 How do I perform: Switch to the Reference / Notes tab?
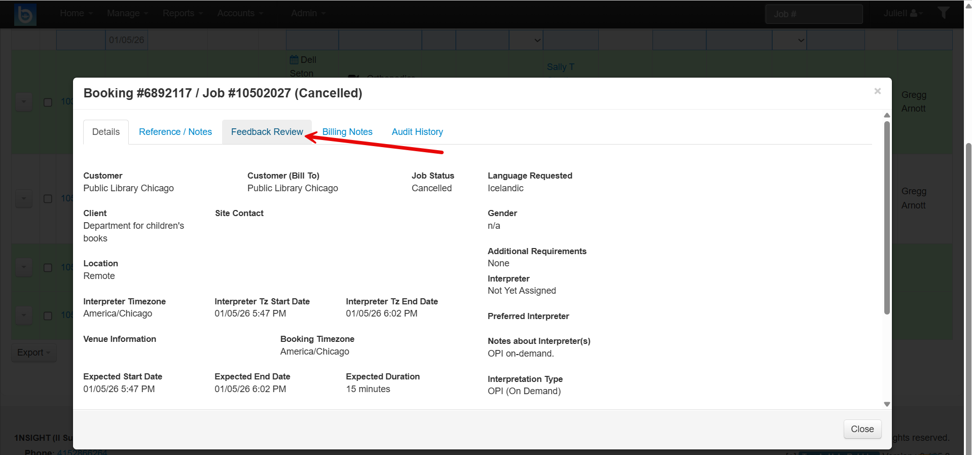175,132
